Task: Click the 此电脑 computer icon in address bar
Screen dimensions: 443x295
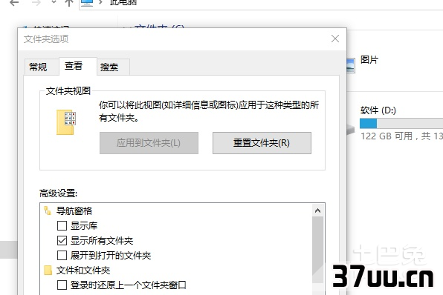Action: 87,3
